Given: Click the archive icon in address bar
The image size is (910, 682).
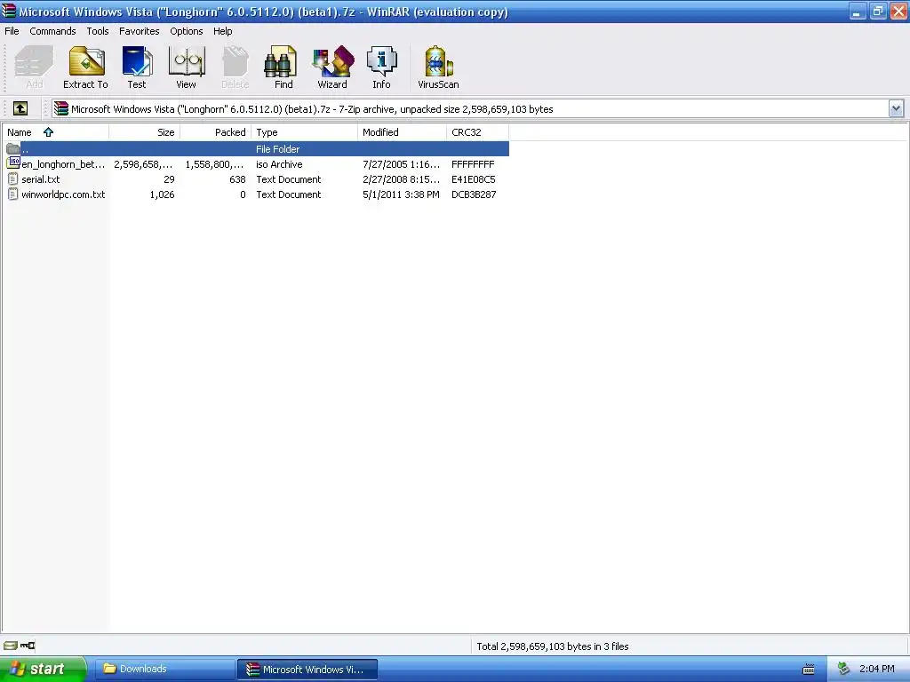Looking at the screenshot, I should pyautogui.click(x=61, y=108).
